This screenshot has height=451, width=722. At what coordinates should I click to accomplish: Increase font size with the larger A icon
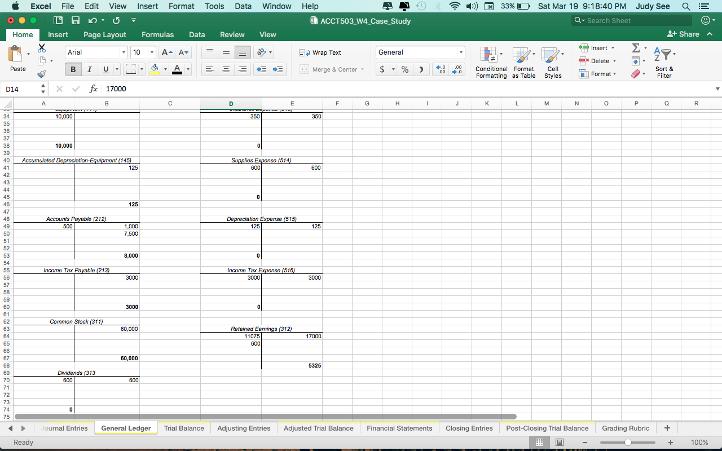click(x=167, y=52)
